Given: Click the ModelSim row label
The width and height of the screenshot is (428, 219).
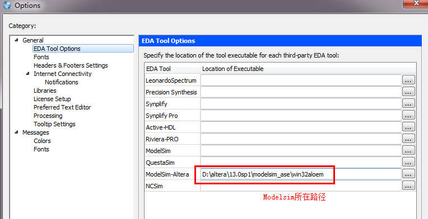Looking at the screenshot, I should click(x=159, y=151).
